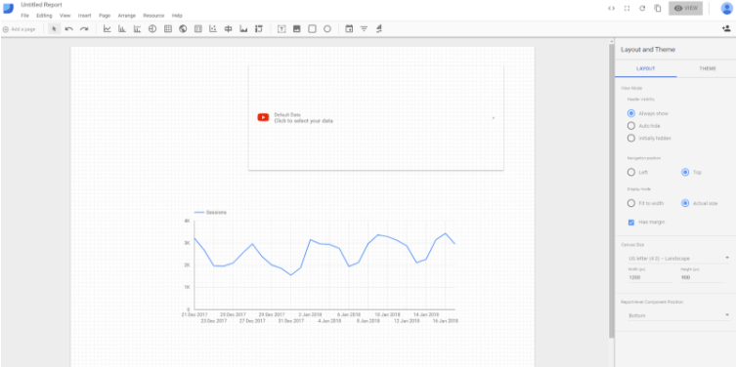Open the Editing menu
The height and width of the screenshot is (367, 736).
[44, 16]
